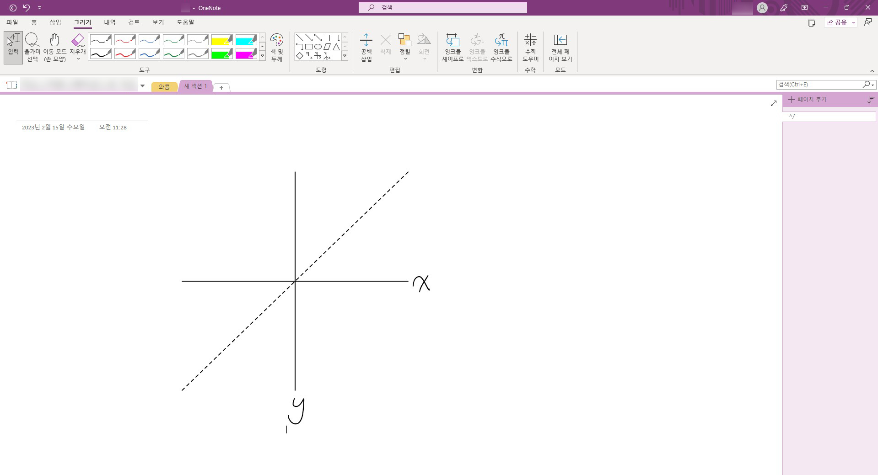Choose the yellow highlighter
The height and width of the screenshot is (475, 878).
coord(222,40)
